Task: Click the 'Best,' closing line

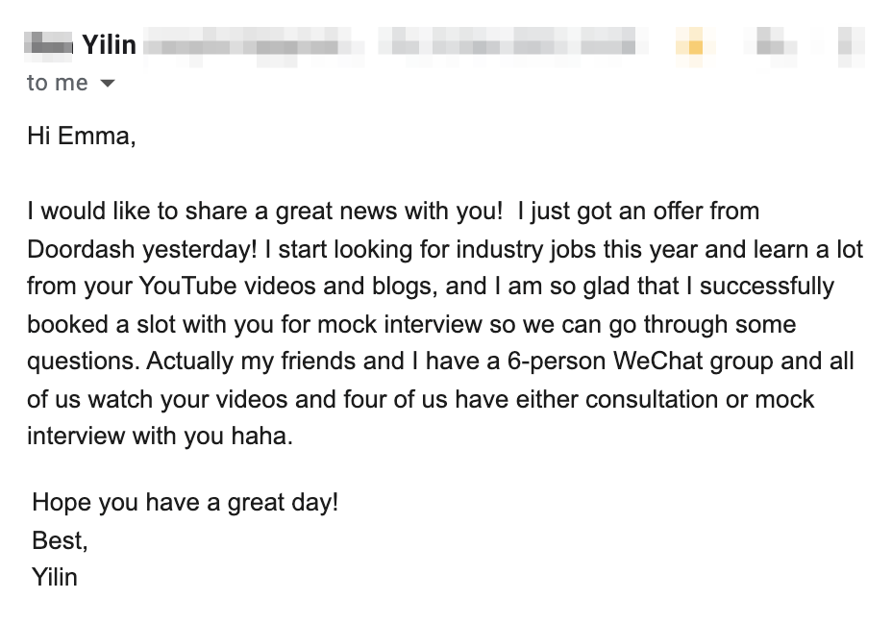Action: [x=60, y=540]
